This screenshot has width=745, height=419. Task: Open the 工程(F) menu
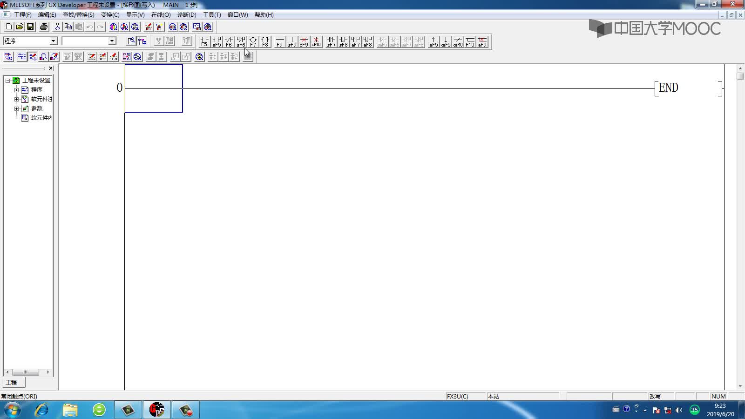tap(23, 15)
